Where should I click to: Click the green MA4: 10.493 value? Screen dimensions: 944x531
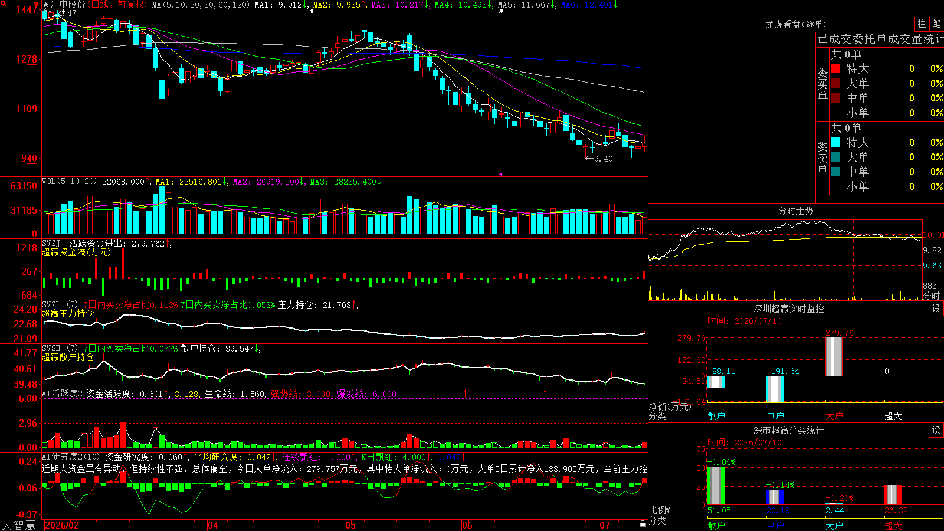point(461,5)
